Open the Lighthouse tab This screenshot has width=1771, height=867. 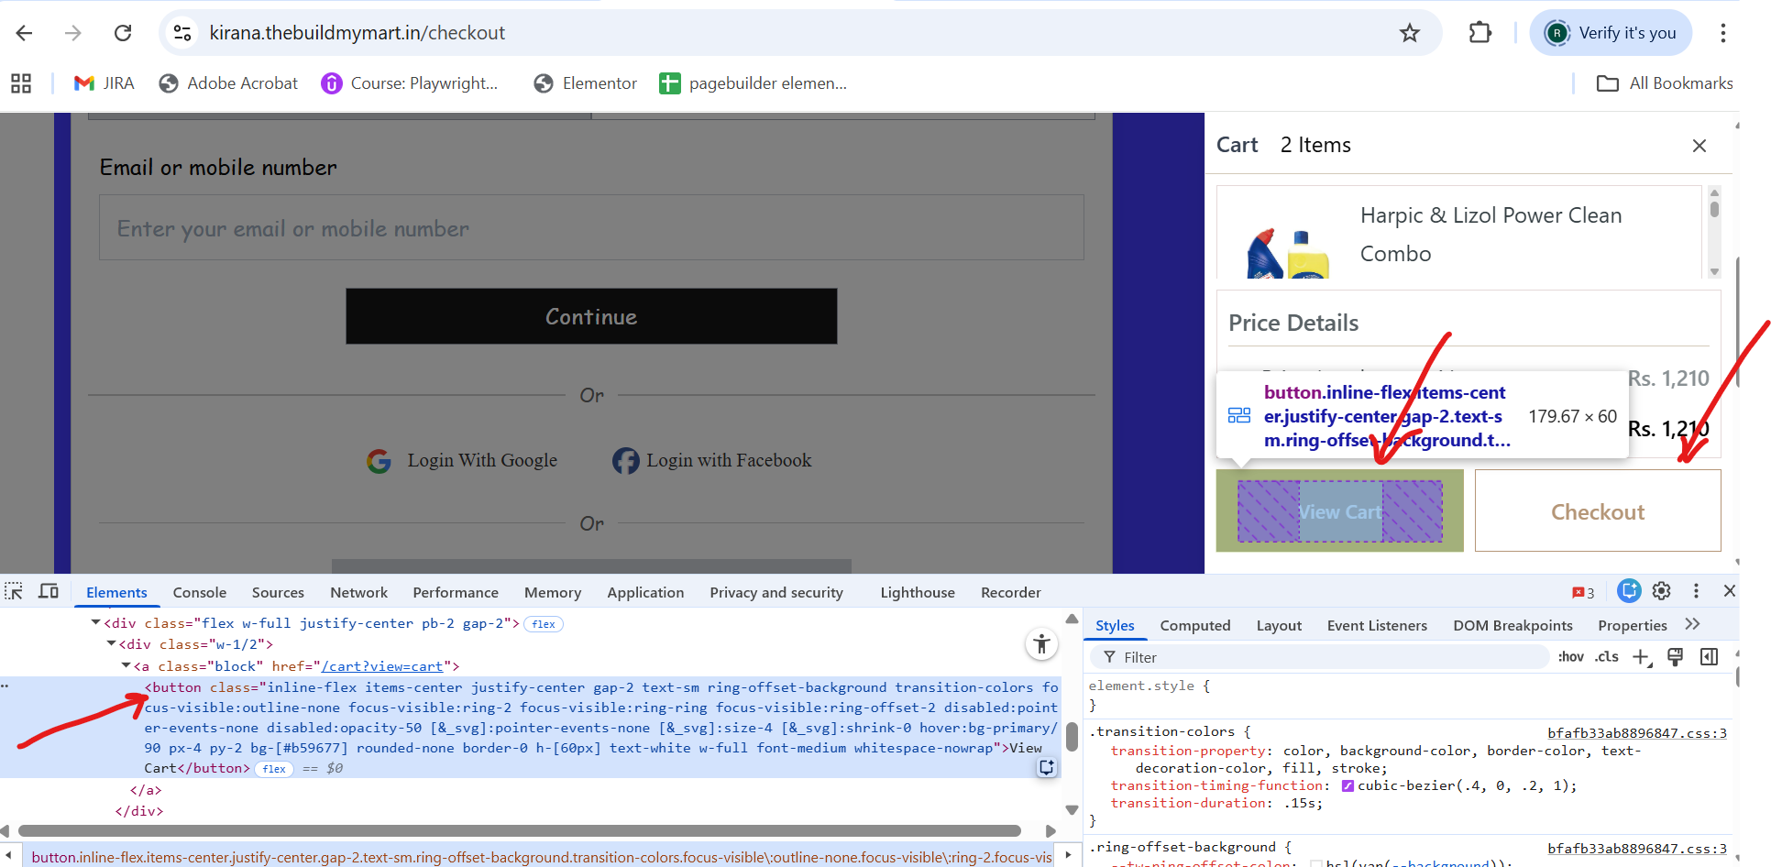[918, 593]
